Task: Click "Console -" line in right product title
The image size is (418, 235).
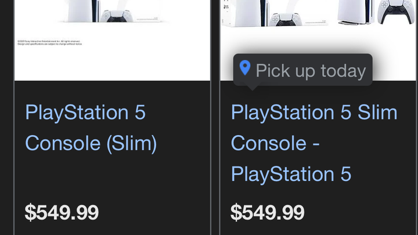Action: coord(276,143)
